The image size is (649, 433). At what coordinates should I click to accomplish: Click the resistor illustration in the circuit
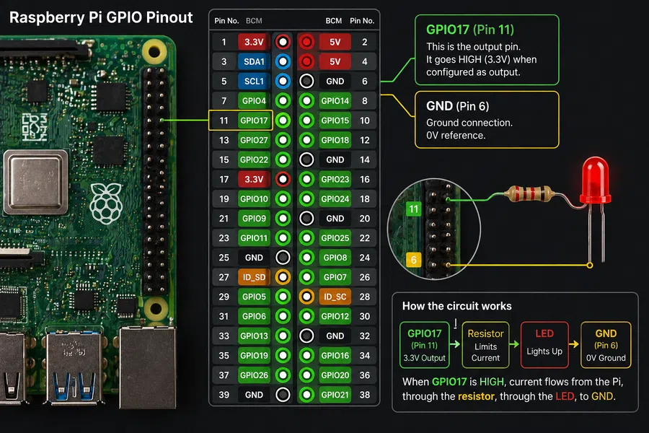tap(529, 193)
